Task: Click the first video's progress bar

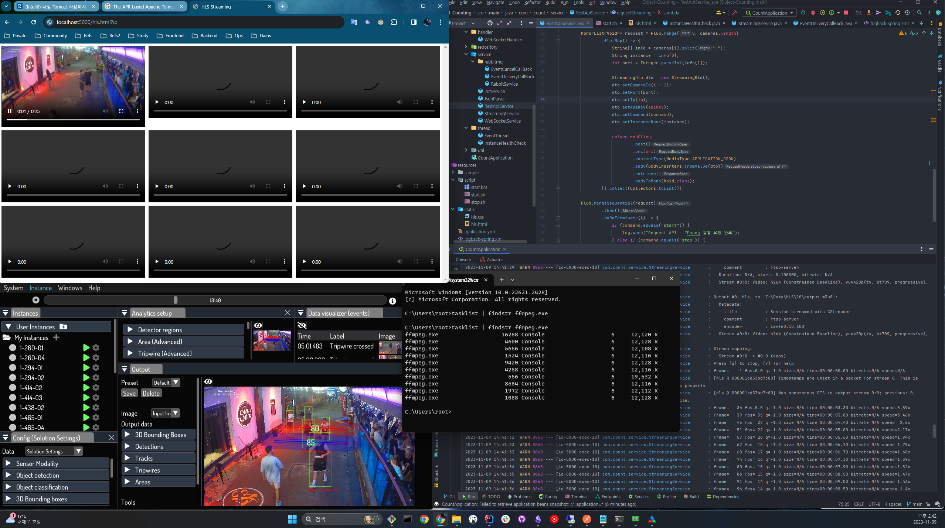Action: (x=73, y=120)
